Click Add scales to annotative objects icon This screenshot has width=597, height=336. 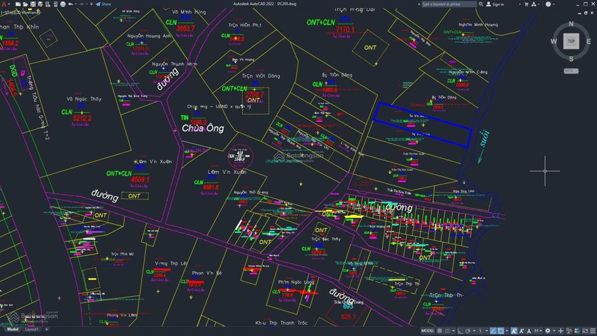pyautogui.click(x=521, y=331)
